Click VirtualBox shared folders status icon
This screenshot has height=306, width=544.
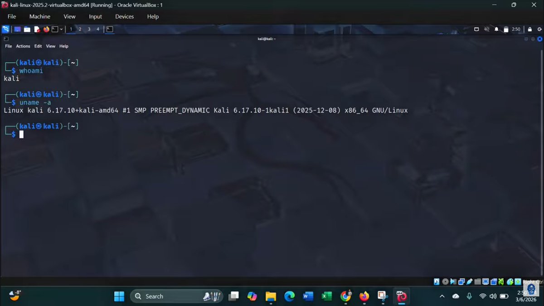[477, 282]
